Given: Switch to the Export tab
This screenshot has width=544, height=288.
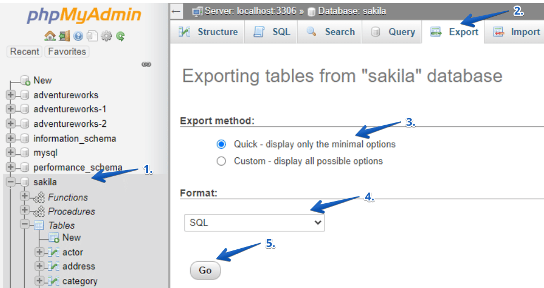Looking at the screenshot, I should pos(453,32).
